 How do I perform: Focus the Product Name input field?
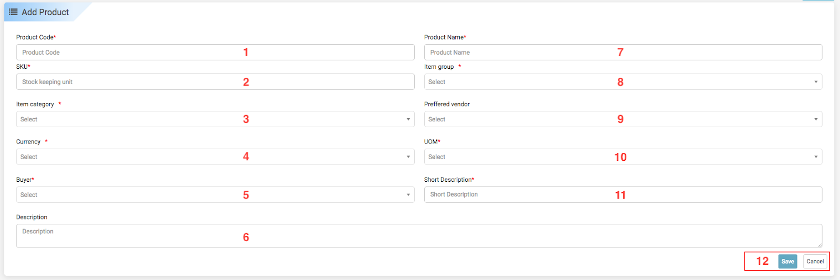pos(525,53)
